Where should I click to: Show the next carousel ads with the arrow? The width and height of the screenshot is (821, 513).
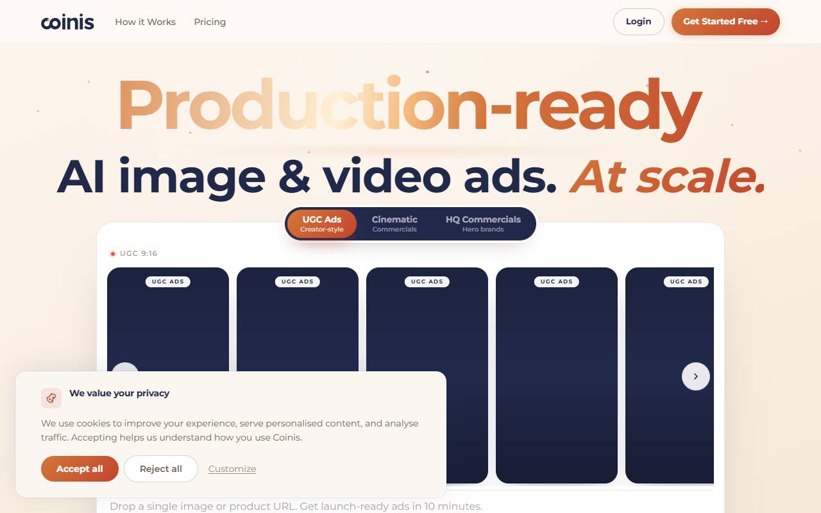[696, 376]
